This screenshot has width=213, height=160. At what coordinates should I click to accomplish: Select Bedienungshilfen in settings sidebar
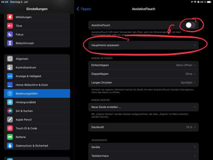(x=37, y=93)
